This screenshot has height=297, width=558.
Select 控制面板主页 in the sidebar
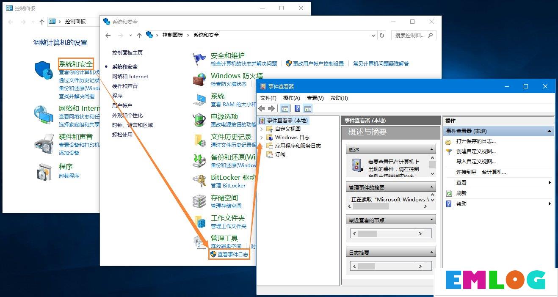127,53
